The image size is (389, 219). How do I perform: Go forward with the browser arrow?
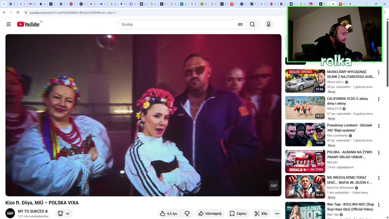(x=11, y=12)
